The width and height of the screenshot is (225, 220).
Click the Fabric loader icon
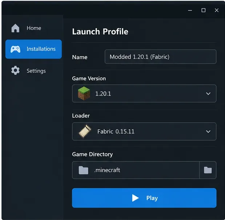point(85,131)
